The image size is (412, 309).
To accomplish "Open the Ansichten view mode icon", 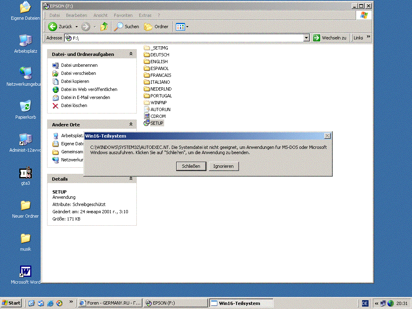I will [x=180, y=27].
